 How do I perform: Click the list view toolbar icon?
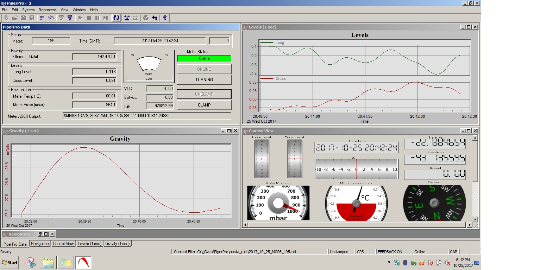42,18
